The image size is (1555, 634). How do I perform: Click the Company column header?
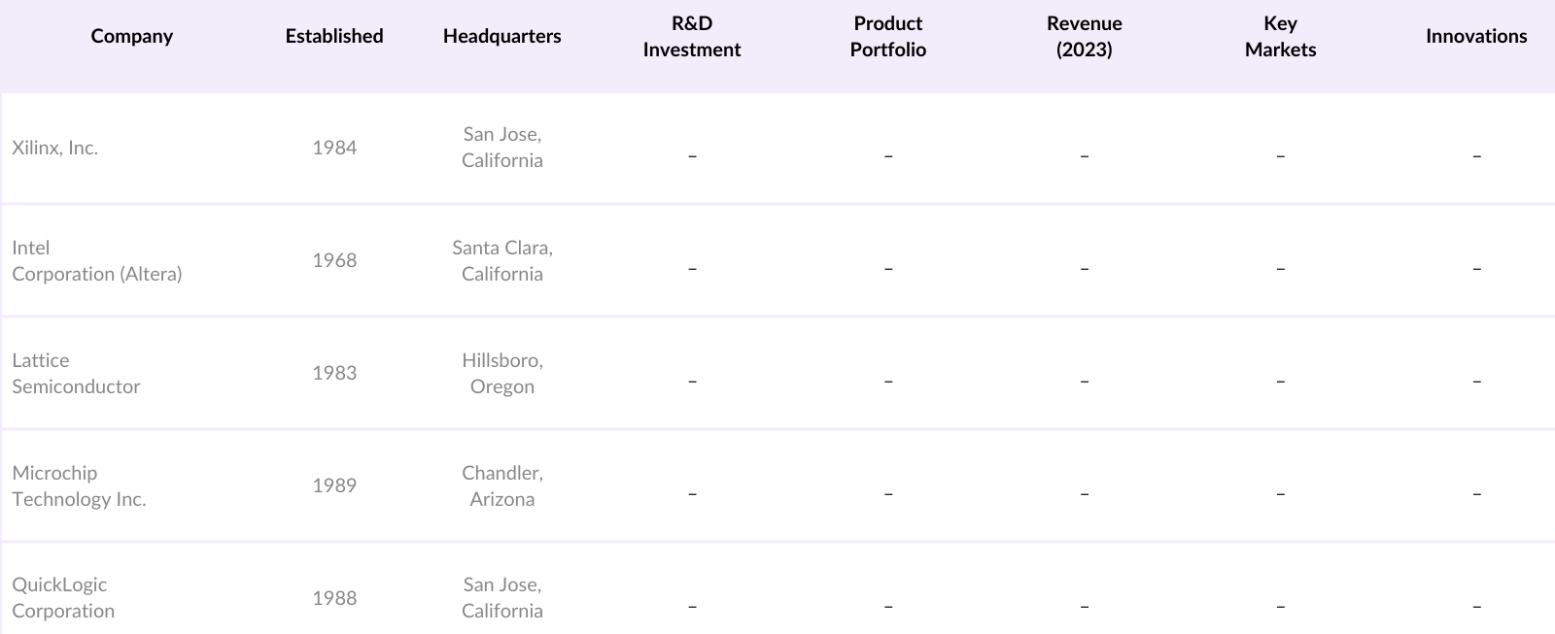(x=131, y=36)
